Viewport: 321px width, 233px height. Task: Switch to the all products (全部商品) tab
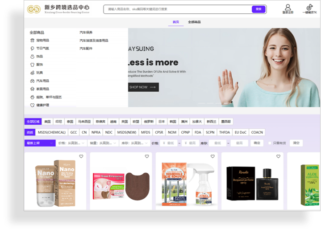tap(194, 22)
